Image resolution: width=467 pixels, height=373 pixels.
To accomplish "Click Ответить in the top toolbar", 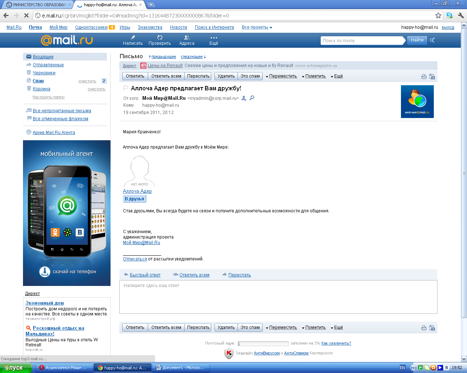I will 135,76.
